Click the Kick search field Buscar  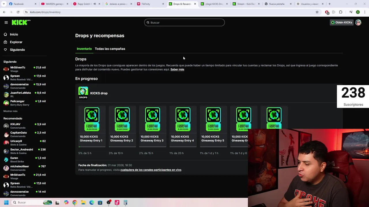tap(184, 22)
